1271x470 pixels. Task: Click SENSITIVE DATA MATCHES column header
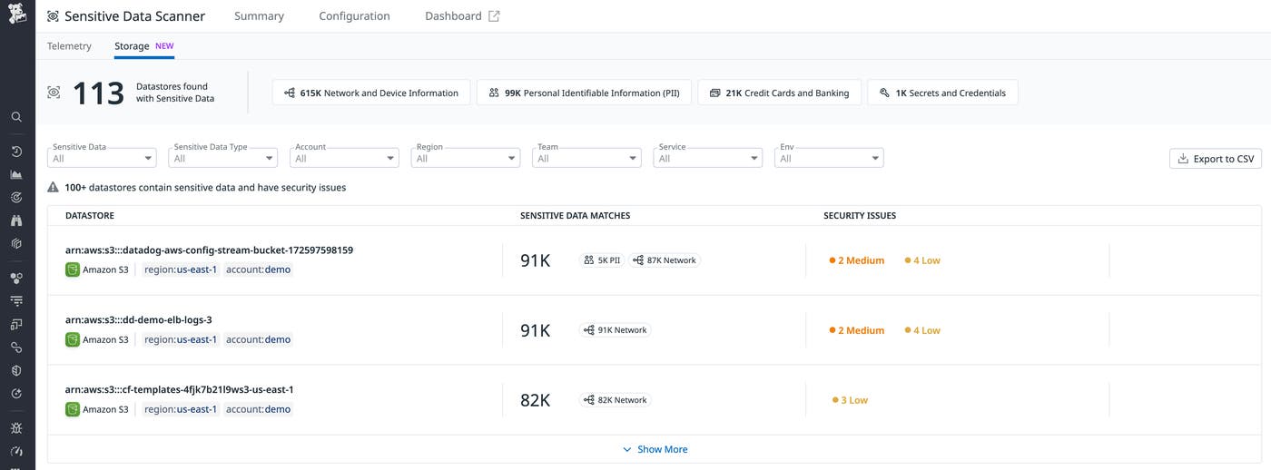pyautogui.click(x=575, y=216)
